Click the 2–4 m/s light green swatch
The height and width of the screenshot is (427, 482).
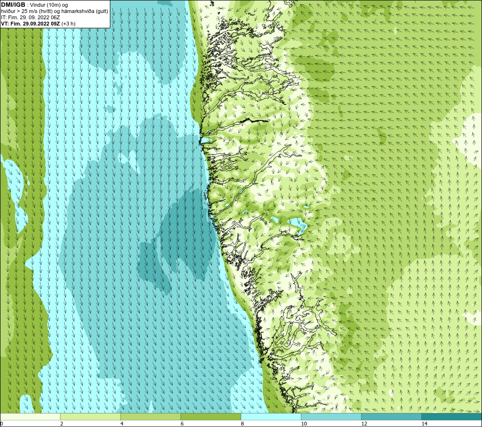pos(91,417)
